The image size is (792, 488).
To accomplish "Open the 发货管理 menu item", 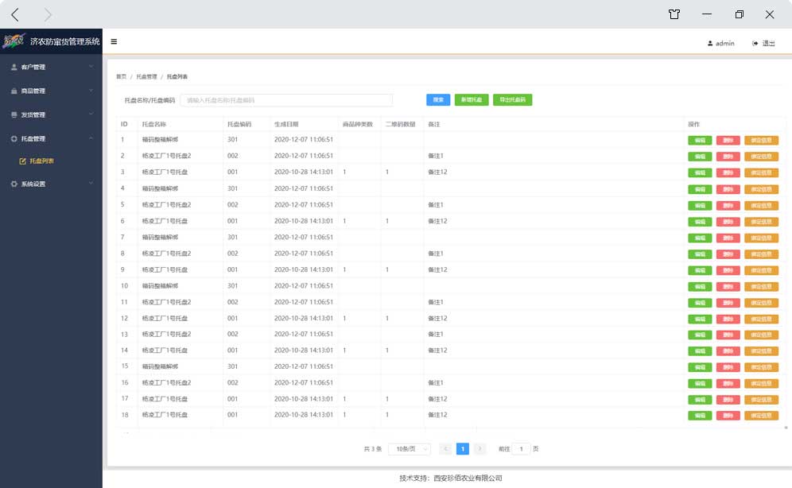I will tap(51, 115).
